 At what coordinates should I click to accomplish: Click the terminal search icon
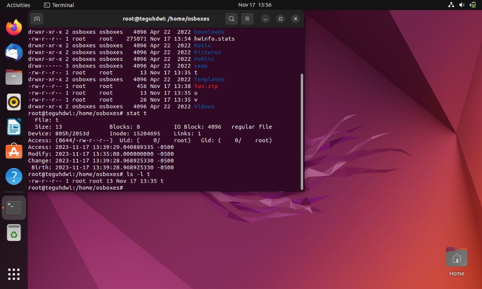(x=231, y=19)
